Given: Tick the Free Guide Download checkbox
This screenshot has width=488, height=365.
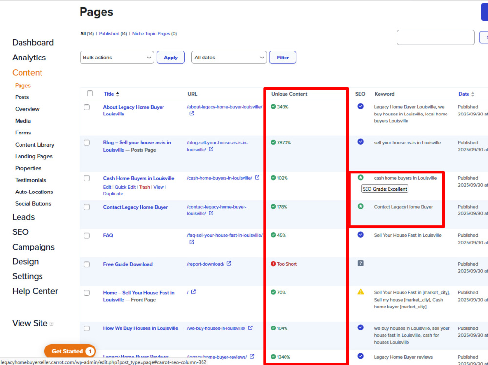Looking at the screenshot, I should pyautogui.click(x=87, y=264).
